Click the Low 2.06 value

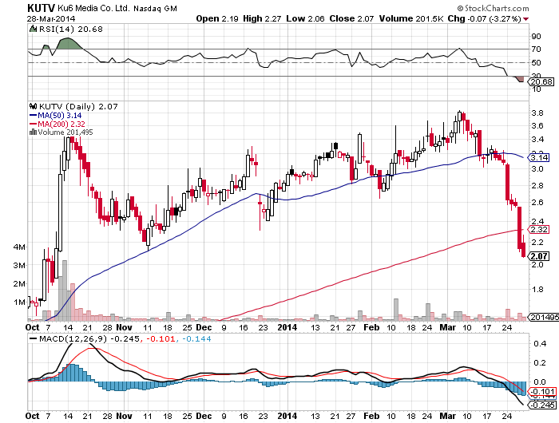click(305, 18)
